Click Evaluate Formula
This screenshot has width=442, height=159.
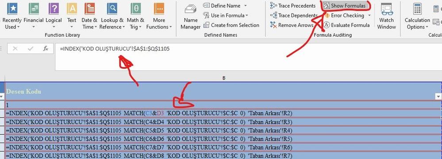click(346, 25)
